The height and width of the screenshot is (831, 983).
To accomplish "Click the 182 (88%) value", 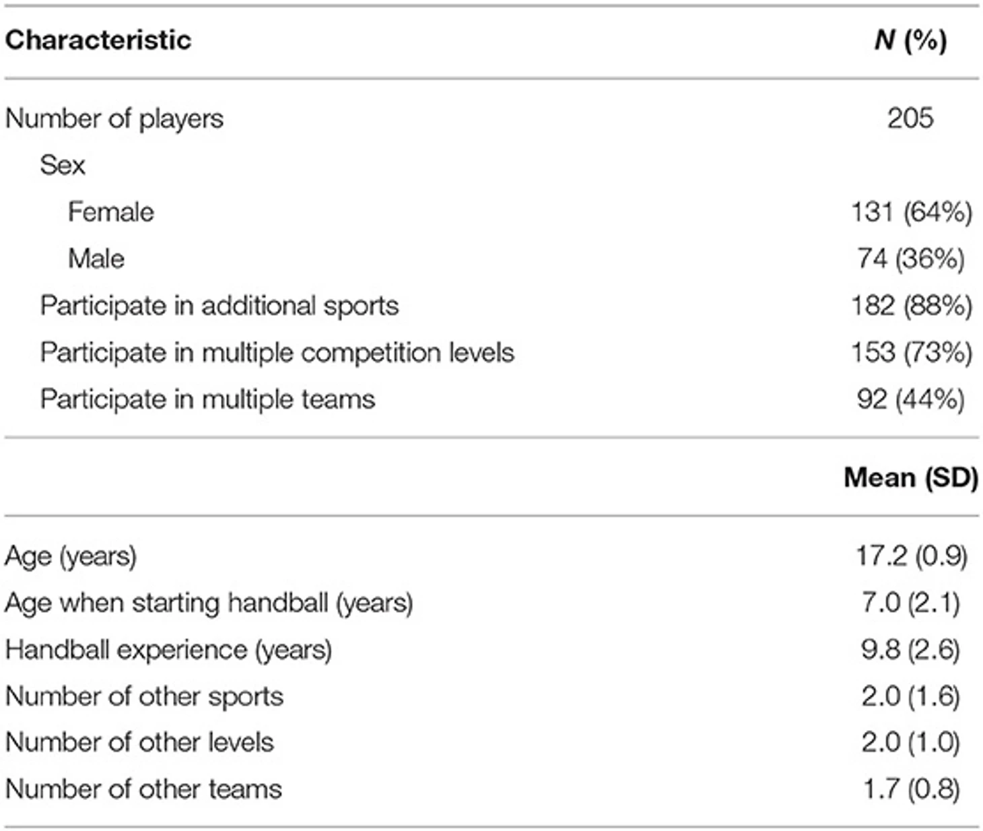I will point(912,306).
